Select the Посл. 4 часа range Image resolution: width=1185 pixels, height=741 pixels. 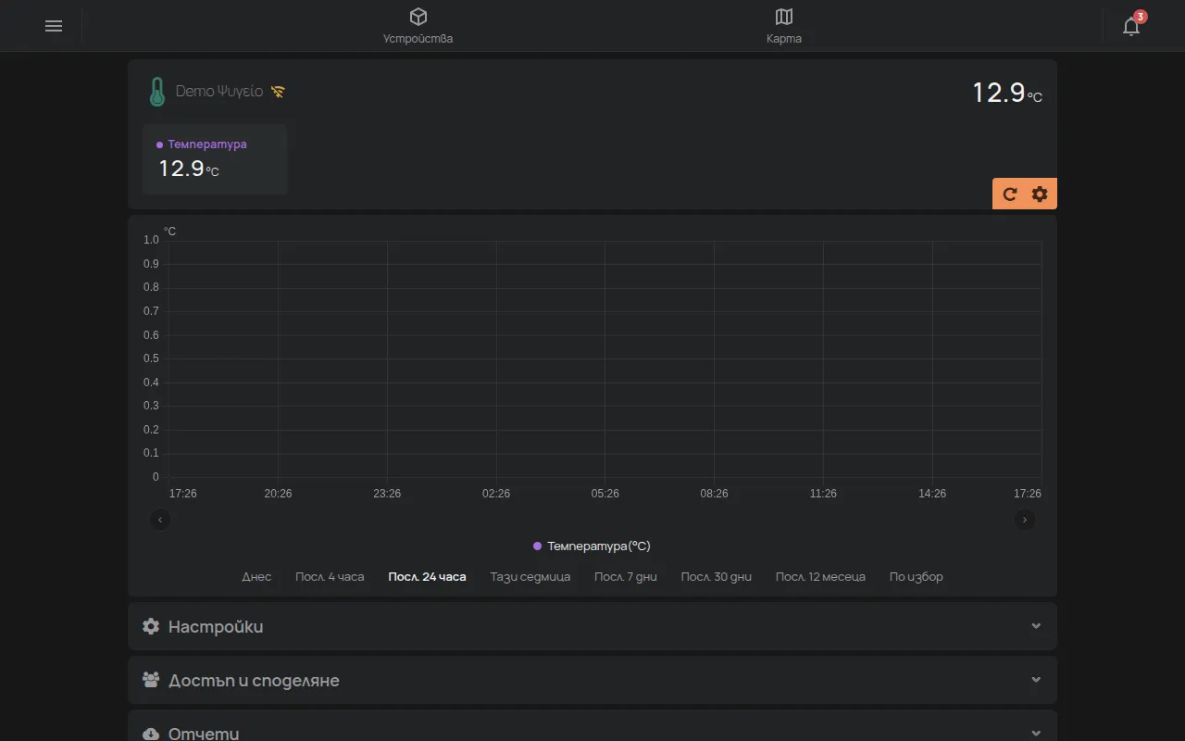330,576
